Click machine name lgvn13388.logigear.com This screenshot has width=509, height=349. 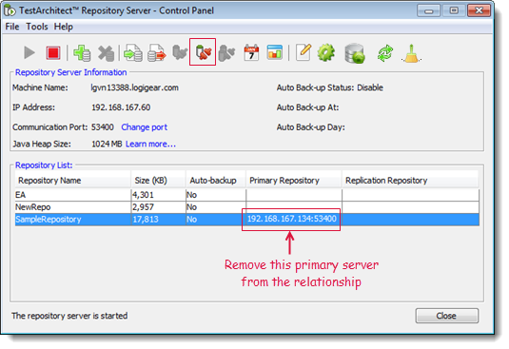click(x=135, y=87)
